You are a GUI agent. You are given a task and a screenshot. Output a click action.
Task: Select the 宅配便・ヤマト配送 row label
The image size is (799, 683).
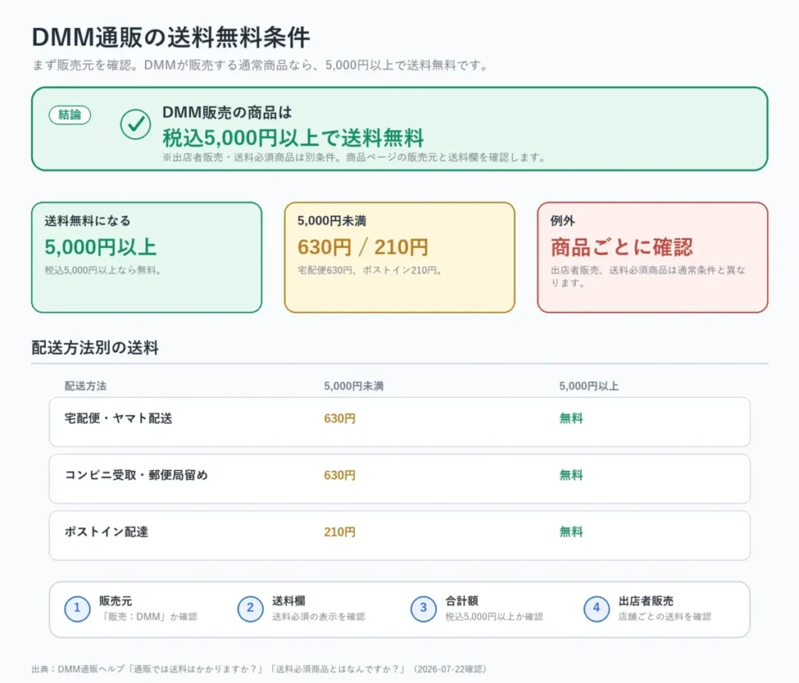[x=119, y=418]
